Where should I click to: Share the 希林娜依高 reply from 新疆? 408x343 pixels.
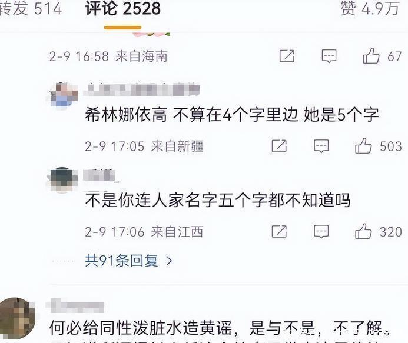coord(279,146)
